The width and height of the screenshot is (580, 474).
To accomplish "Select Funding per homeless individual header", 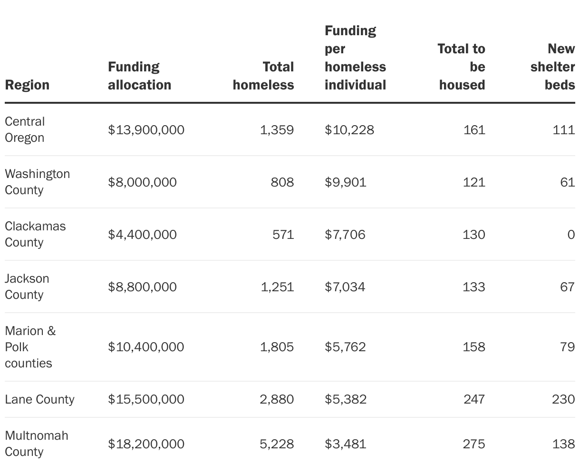I will pyautogui.click(x=355, y=58).
